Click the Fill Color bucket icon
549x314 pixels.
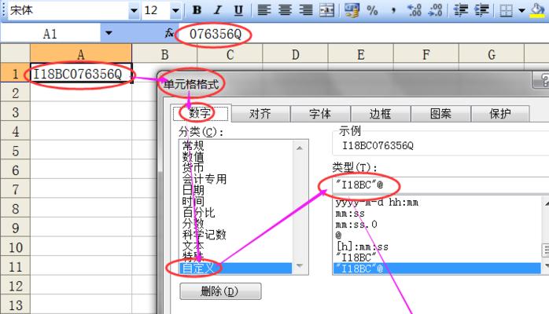[538, 10]
